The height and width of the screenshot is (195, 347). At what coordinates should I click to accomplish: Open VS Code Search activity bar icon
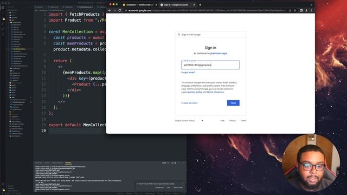pos(3,13)
